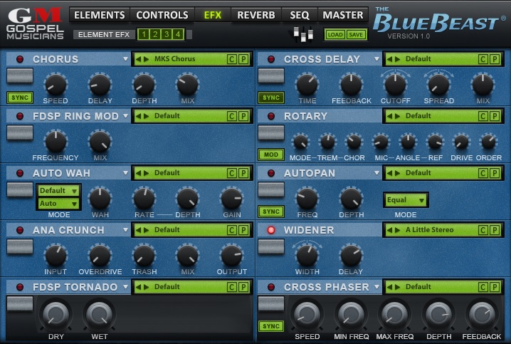Click the gray bar under Chorus LED
Image resolution: width=511 pixels, height=344 pixels.
[x=20, y=75]
